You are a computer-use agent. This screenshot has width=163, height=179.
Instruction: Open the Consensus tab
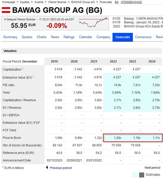143,37
